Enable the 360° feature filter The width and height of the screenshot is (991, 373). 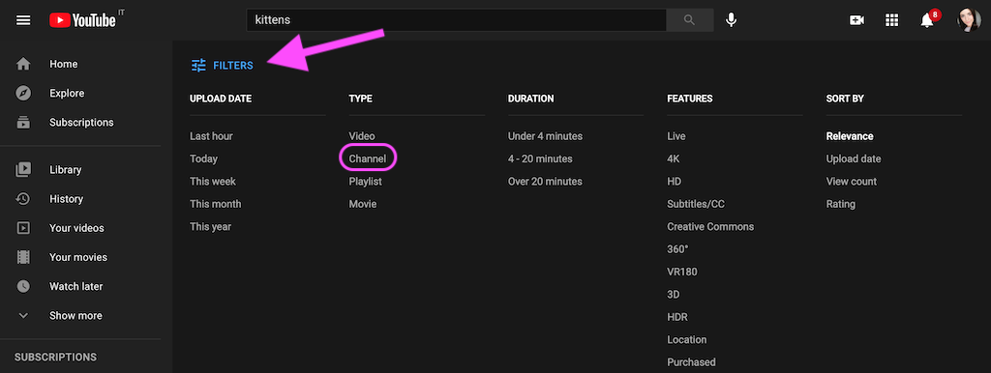coord(677,249)
